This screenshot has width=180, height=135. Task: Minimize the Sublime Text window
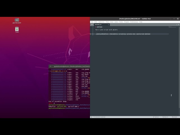point(170,19)
